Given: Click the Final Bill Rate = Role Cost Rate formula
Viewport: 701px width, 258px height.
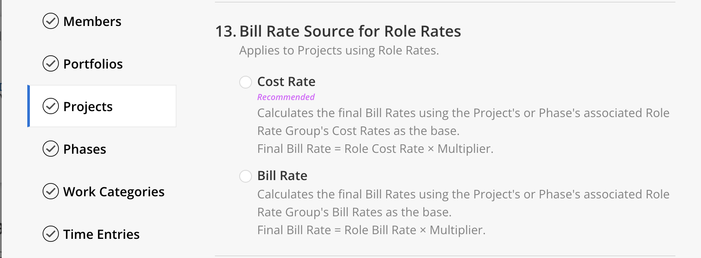Looking at the screenshot, I should point(375,149).
